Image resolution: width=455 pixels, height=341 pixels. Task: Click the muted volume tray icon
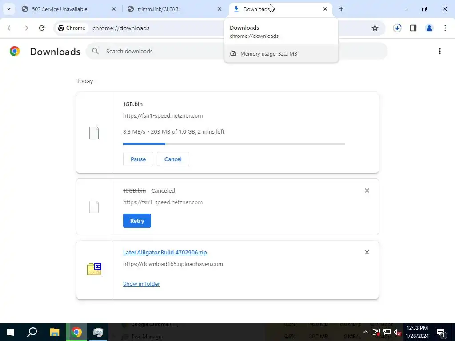pos(398,332)
